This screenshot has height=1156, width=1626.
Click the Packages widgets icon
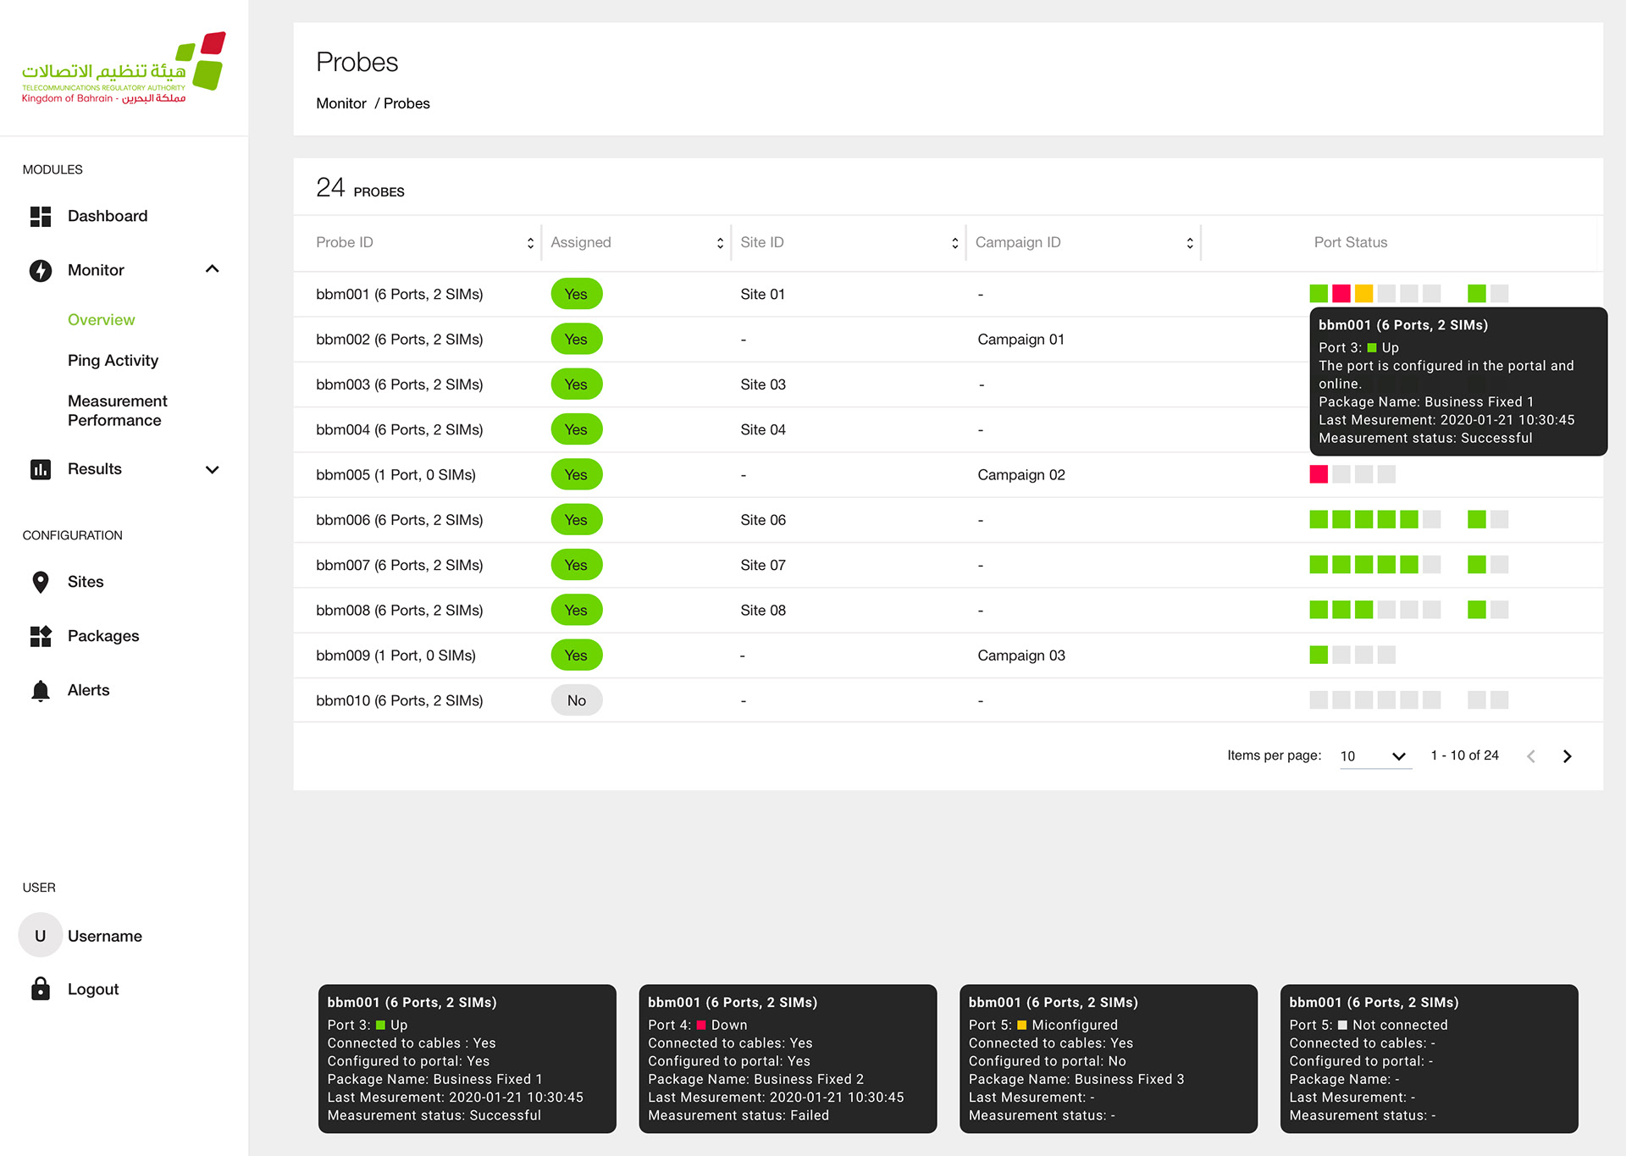(41, 636)
